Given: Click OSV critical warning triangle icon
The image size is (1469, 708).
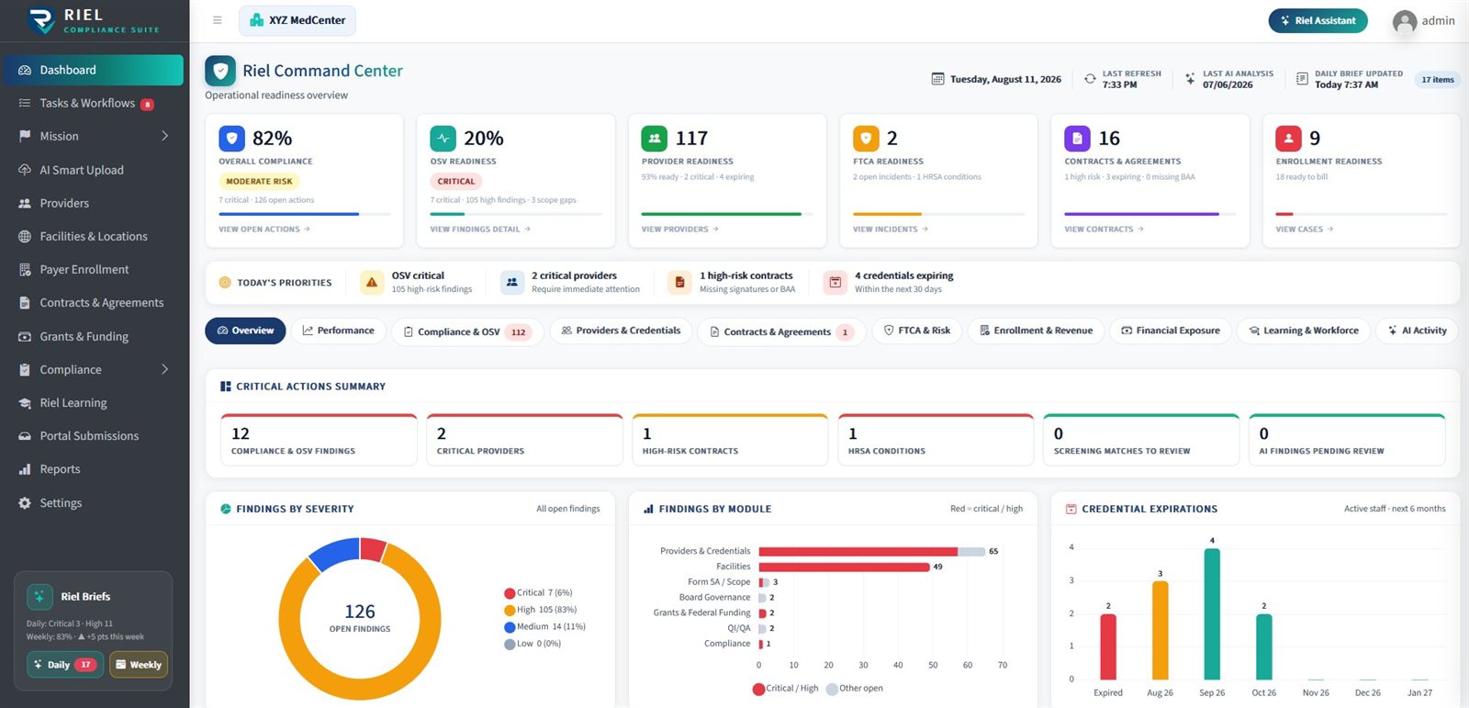Looking at the screenshot, I should (372, 282).
